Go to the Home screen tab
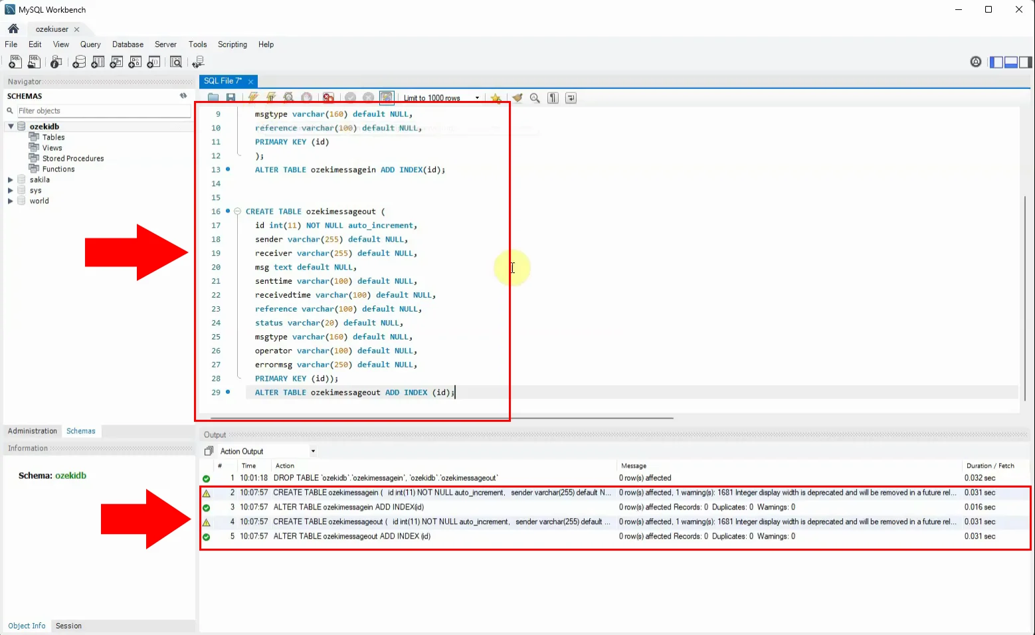 pos(13,29)
